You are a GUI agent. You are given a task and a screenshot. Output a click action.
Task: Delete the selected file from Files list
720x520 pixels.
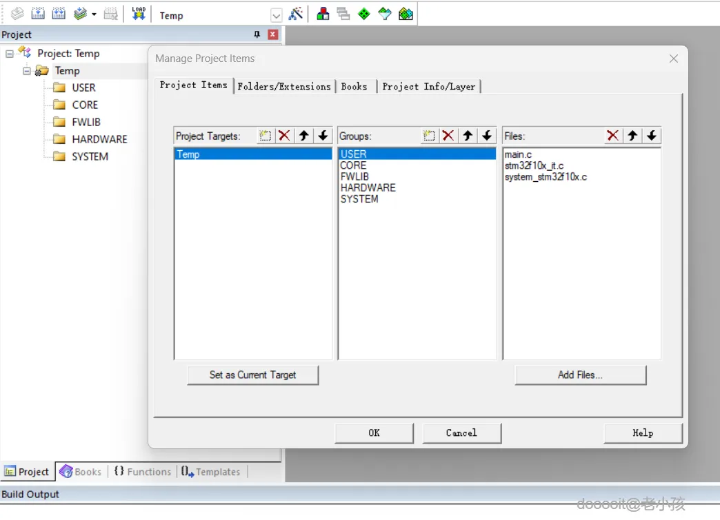pos(612,136)
